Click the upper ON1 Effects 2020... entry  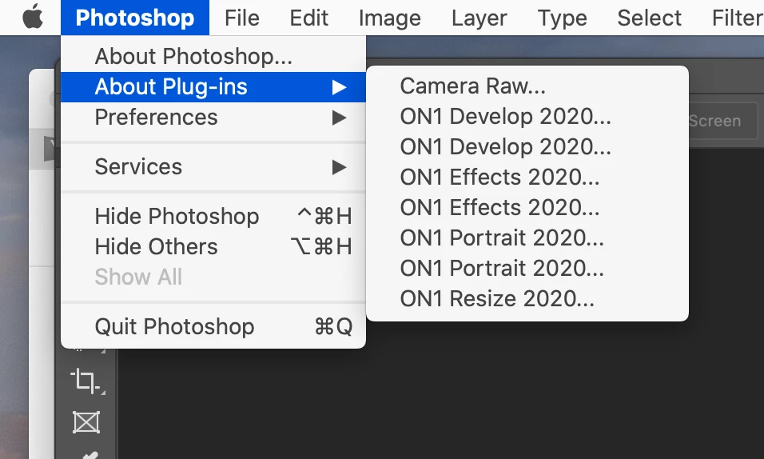click(x=527, y=177)
